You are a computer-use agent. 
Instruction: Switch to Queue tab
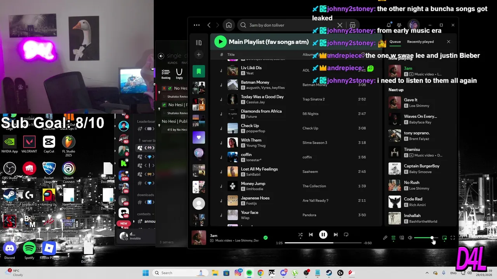coord(395,42)
